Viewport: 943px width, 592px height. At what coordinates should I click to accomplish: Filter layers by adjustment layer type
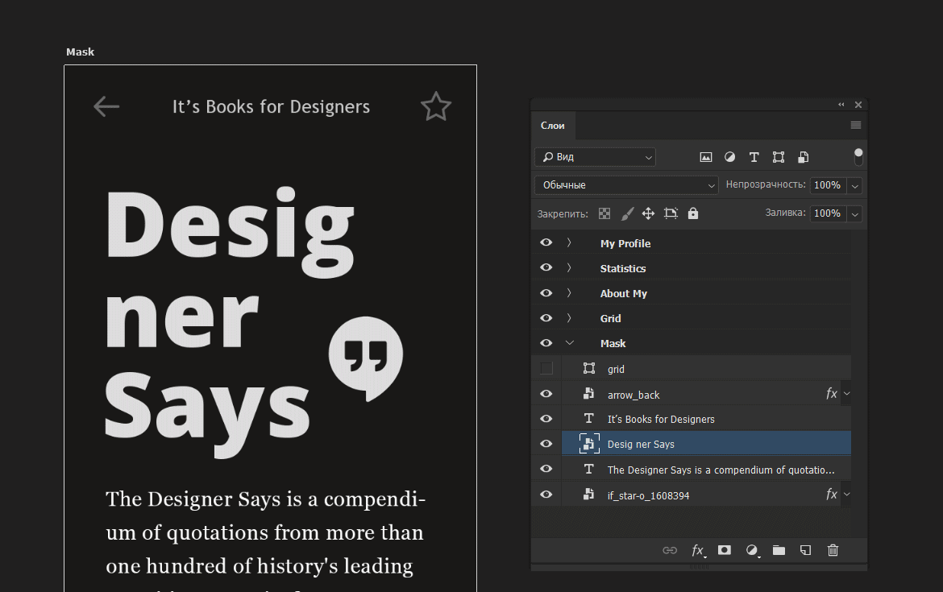pos(729,157)
